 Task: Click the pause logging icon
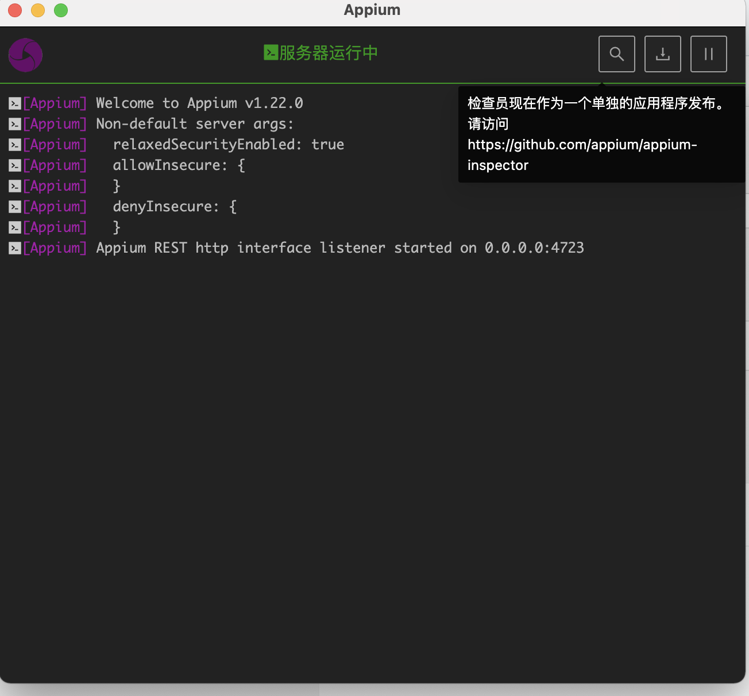pyautogui.click(x=708, y=53)
